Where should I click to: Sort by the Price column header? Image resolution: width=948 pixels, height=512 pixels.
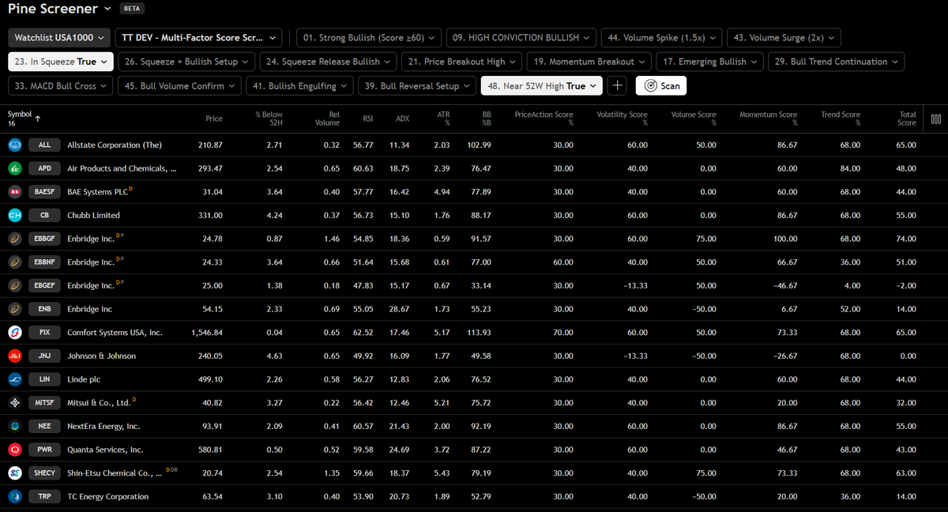click(214, 119)
